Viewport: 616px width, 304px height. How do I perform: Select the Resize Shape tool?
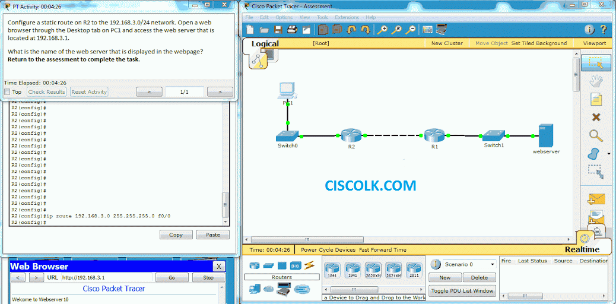pyautogui.click(x=596, y=172)
